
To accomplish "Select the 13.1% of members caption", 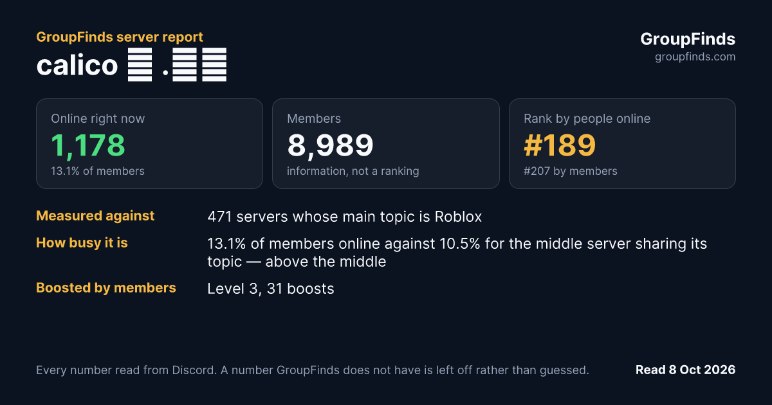I will (x=98, y=171).
